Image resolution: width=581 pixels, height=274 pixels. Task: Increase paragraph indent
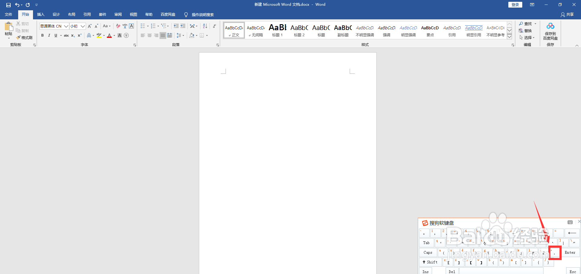pyautogui.click(x=183, y=26)
